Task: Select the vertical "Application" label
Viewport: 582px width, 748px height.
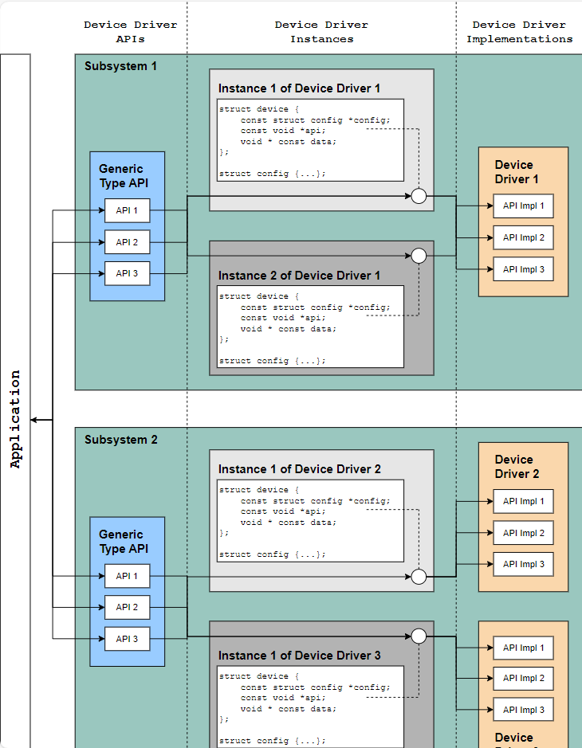Action: [16, 419]
